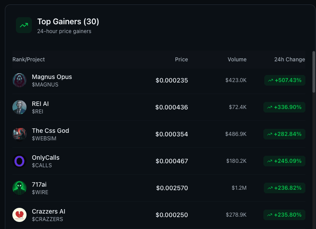Open the Magnus Opus avatar icon
316x229 pixels.
(x=19, y=80)
